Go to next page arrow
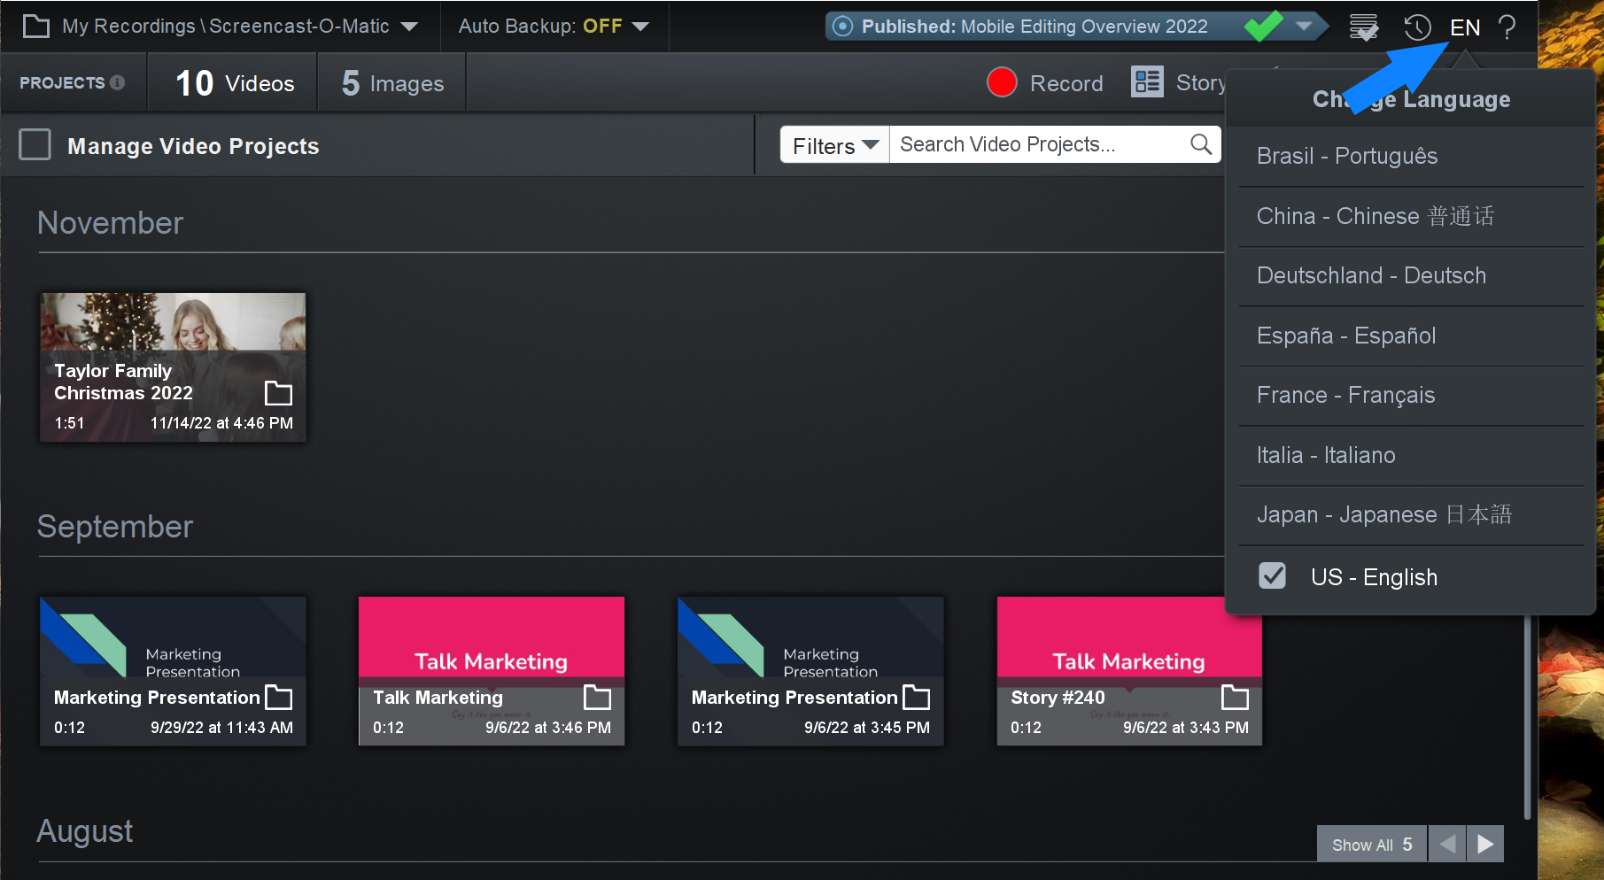This screenshot has height=880, width=1604. point(1485,845)
